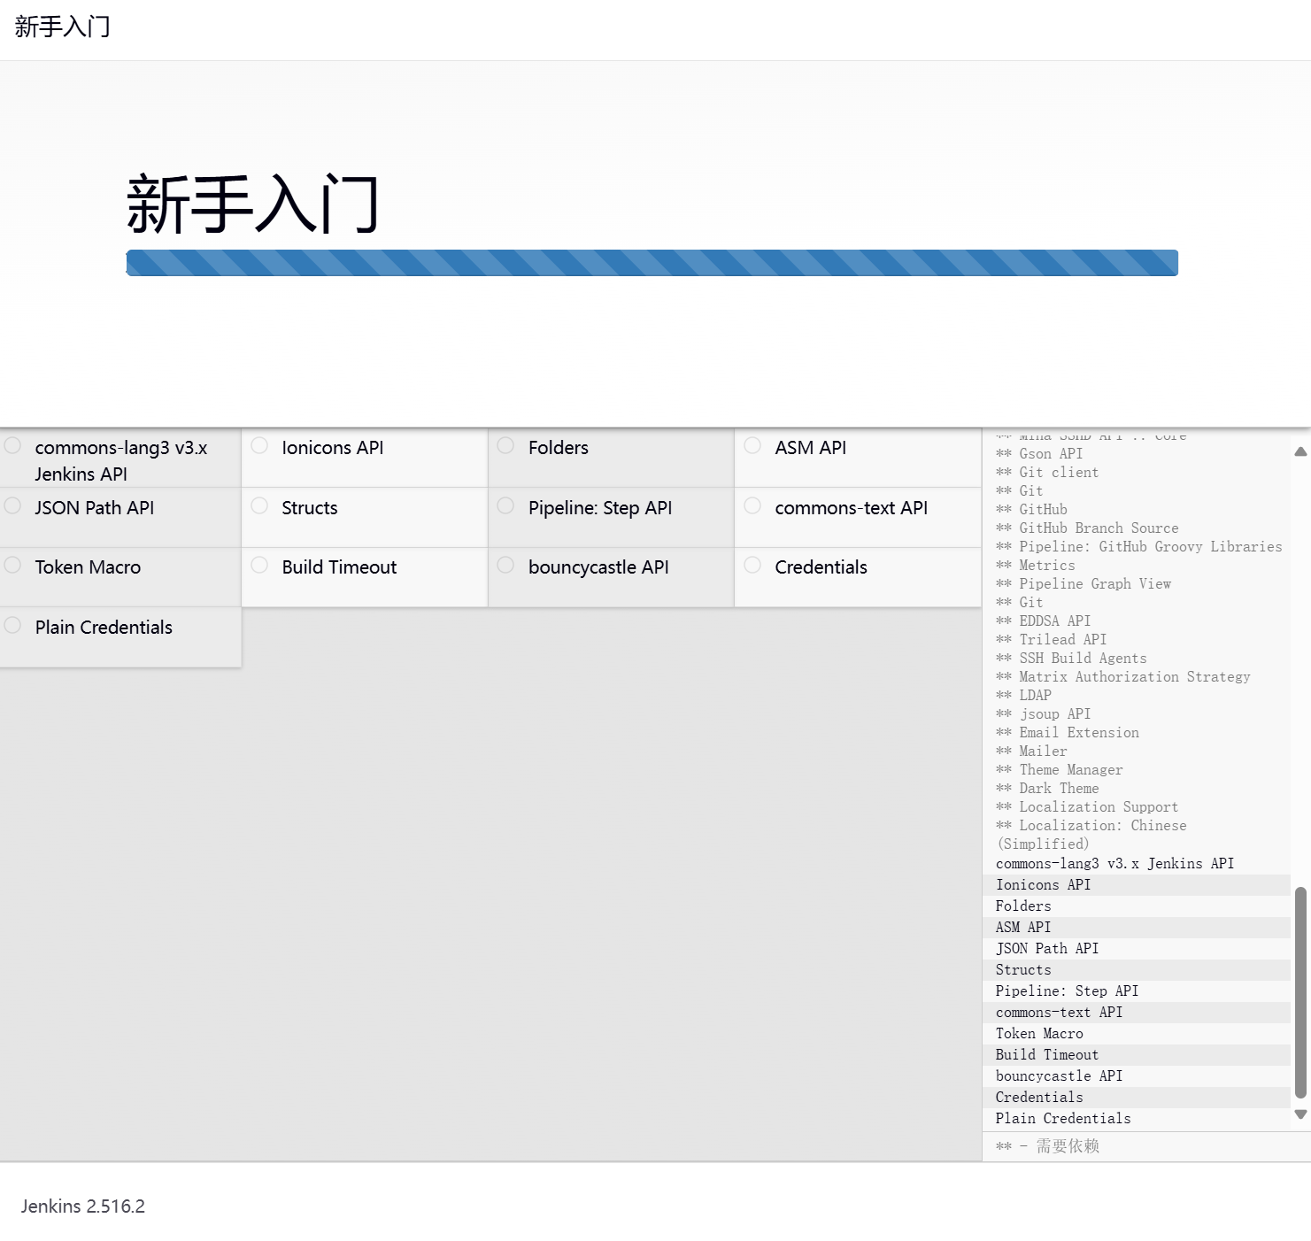Click status circle for commons-lang3 v3.x Jenkins API
This screenshot has height=1241, width=1311.
point(12,445)
